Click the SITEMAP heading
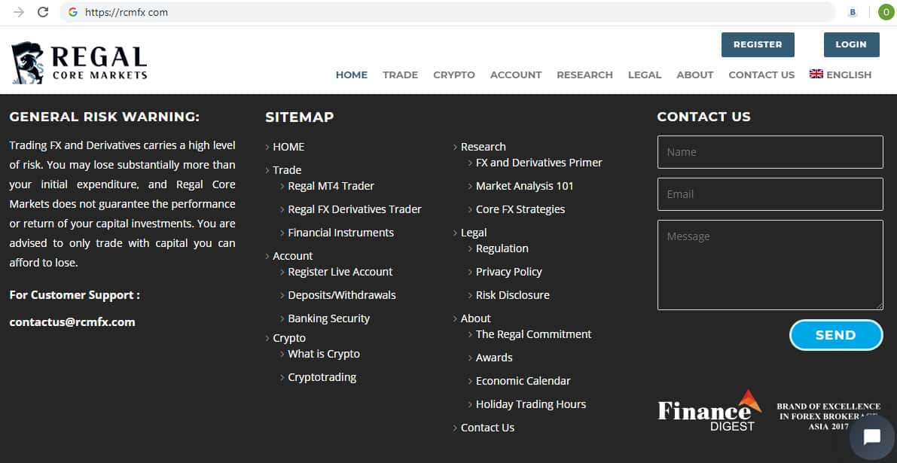 click(x=300, y=117)
